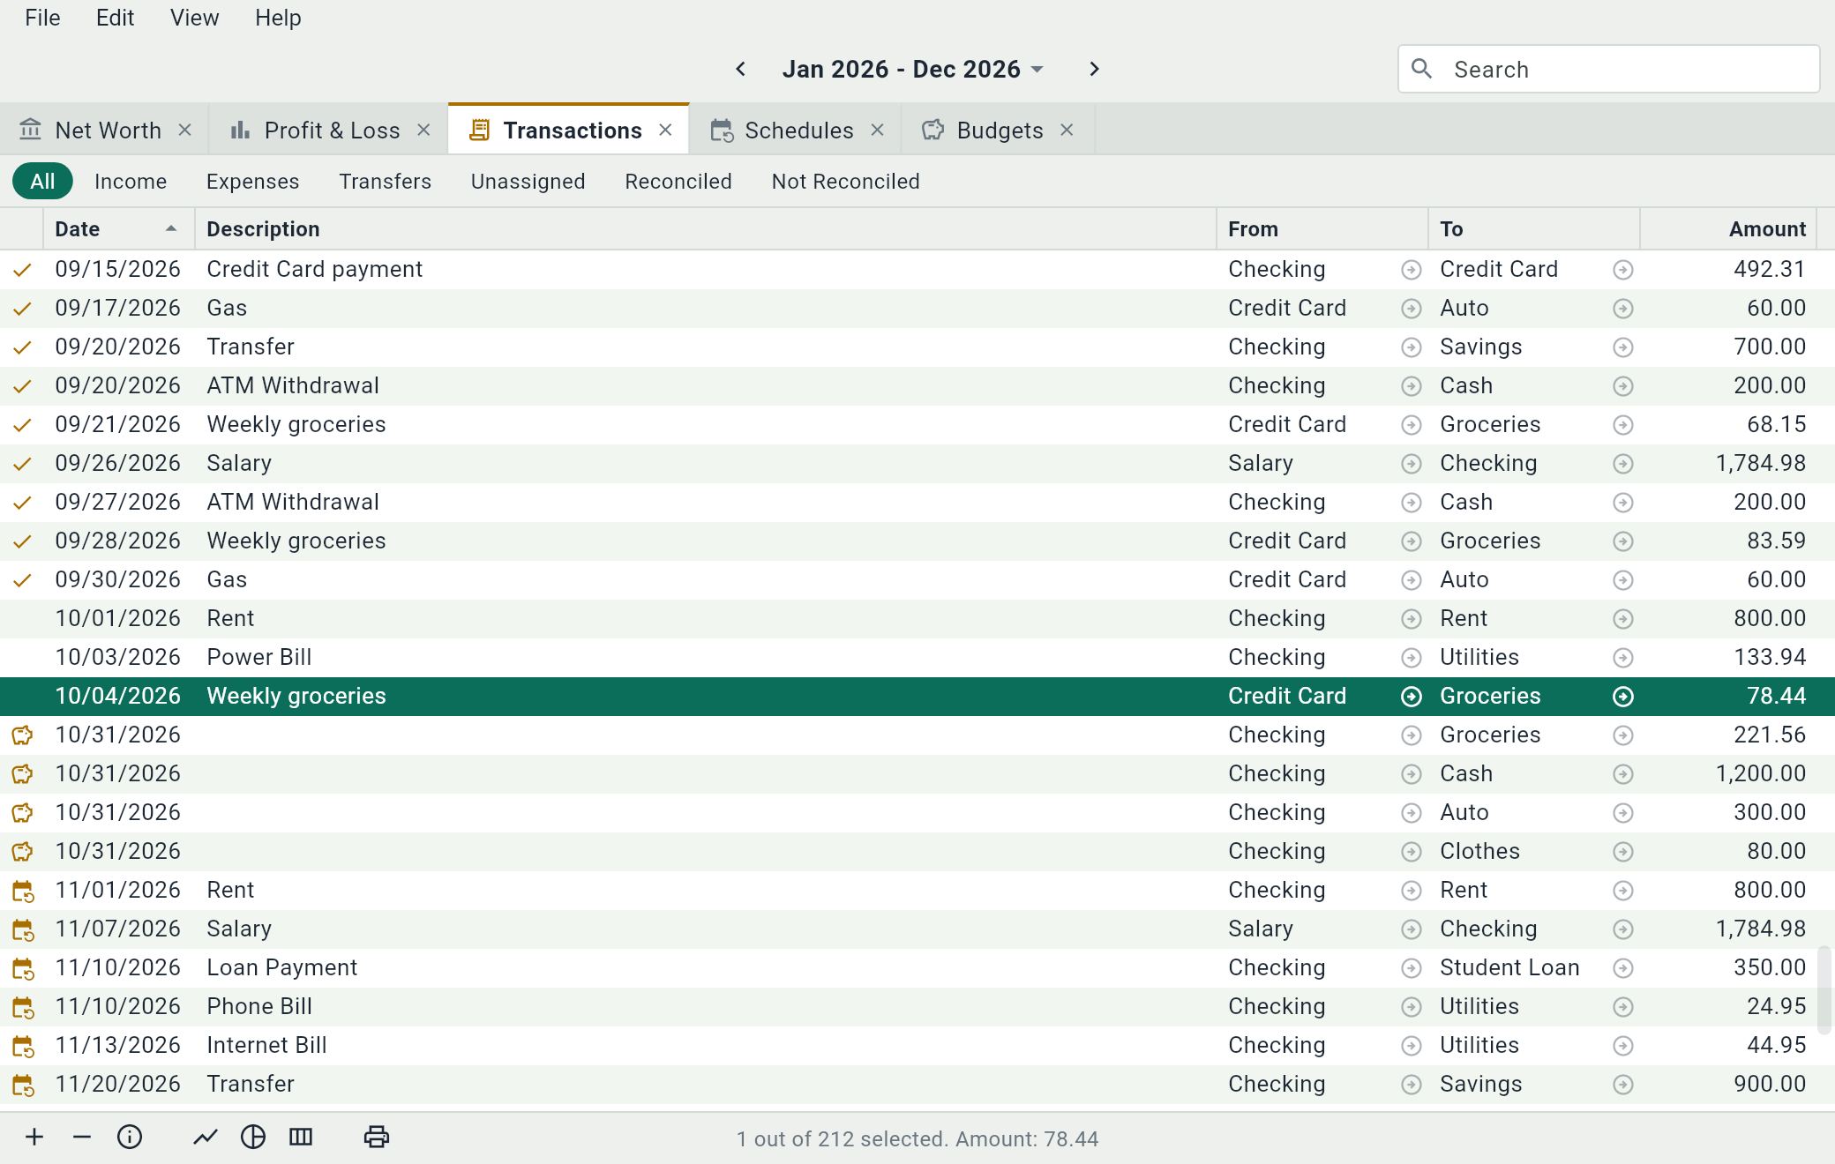This screenshot has height=1164, width=1835.
Task: Toggle reconciled check on 09/20 Transfer row
Action: tap(22, 347)
